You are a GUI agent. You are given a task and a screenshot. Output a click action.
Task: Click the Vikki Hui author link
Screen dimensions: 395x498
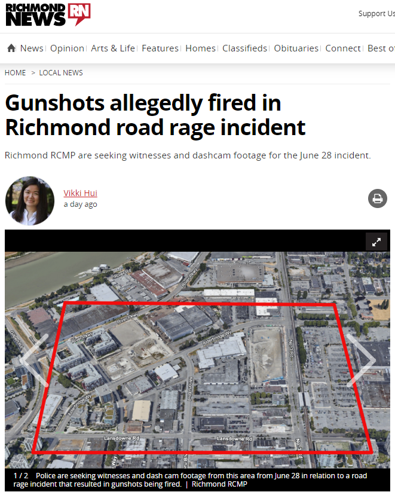(x=80, y=193)
